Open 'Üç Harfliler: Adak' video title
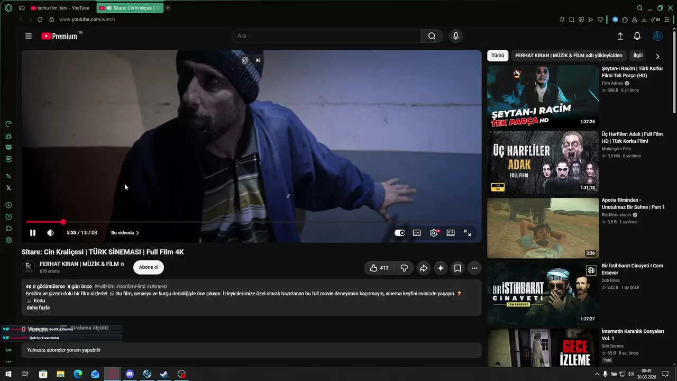Image resolution: width=677 pixels, height=381 pixels. click(632, 138)
